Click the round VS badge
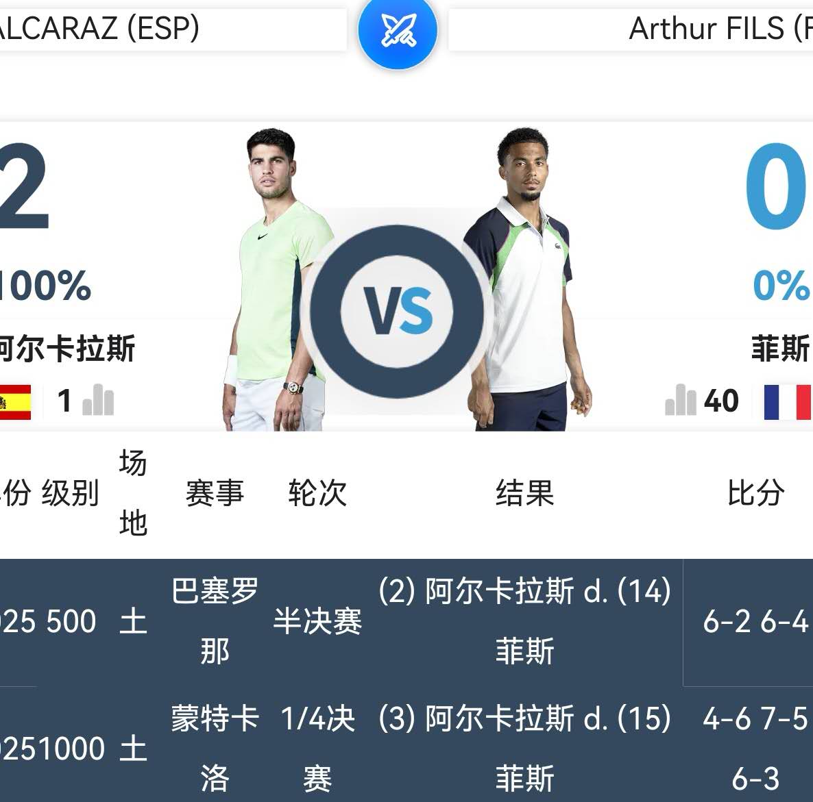Screen dimensions: 813x802 [x=398, y=311]
